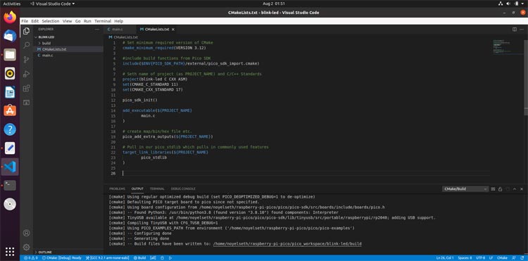528x261 pixels.
Task: Open the Run menu
Action: [x=87, y=21]
